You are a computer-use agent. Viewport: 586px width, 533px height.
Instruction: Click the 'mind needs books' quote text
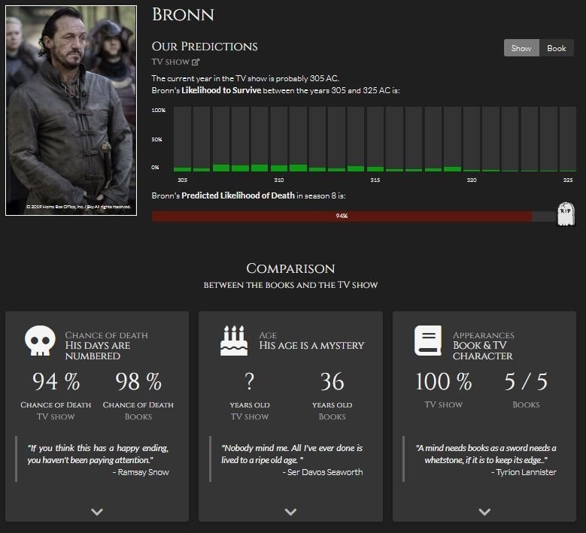[486, 454]
